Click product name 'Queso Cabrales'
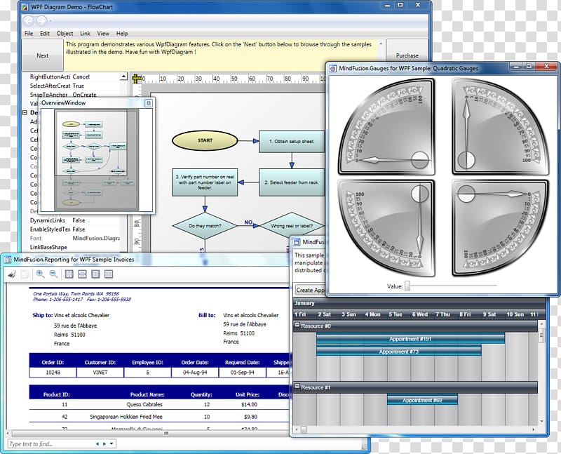The height and width of the screenshot is (454, 561). click(144, 405)
